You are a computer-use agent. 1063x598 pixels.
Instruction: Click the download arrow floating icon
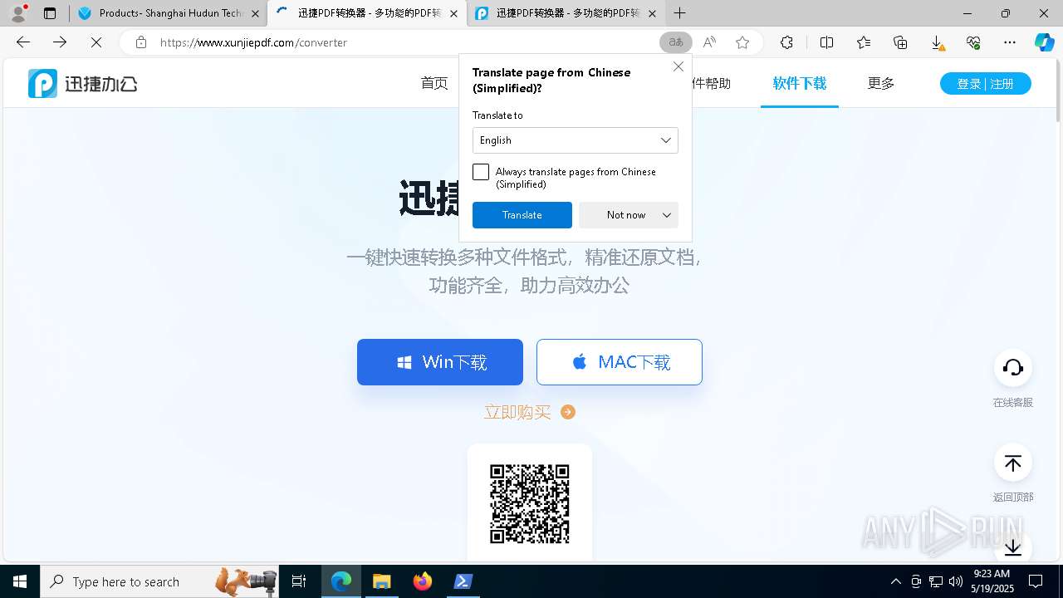pos(1013,547)
